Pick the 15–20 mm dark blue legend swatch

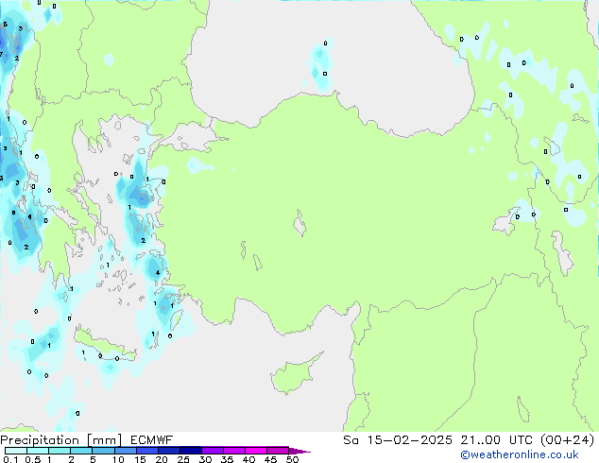[147, 451]
